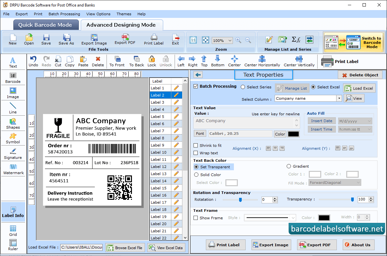Click the Transparency slider handle
The height and width of the screenshot is (256, 387).
[x=352, y=199]
